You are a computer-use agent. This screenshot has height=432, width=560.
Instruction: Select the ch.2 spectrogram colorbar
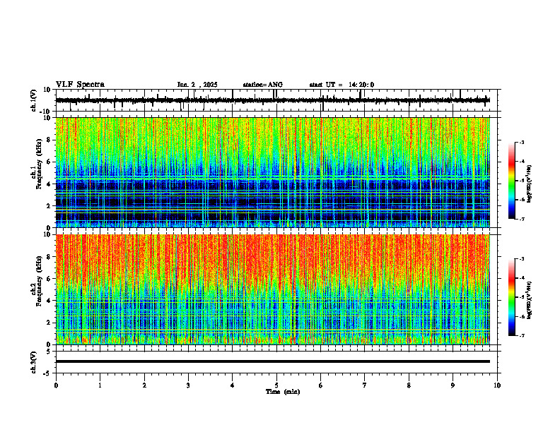511,297
